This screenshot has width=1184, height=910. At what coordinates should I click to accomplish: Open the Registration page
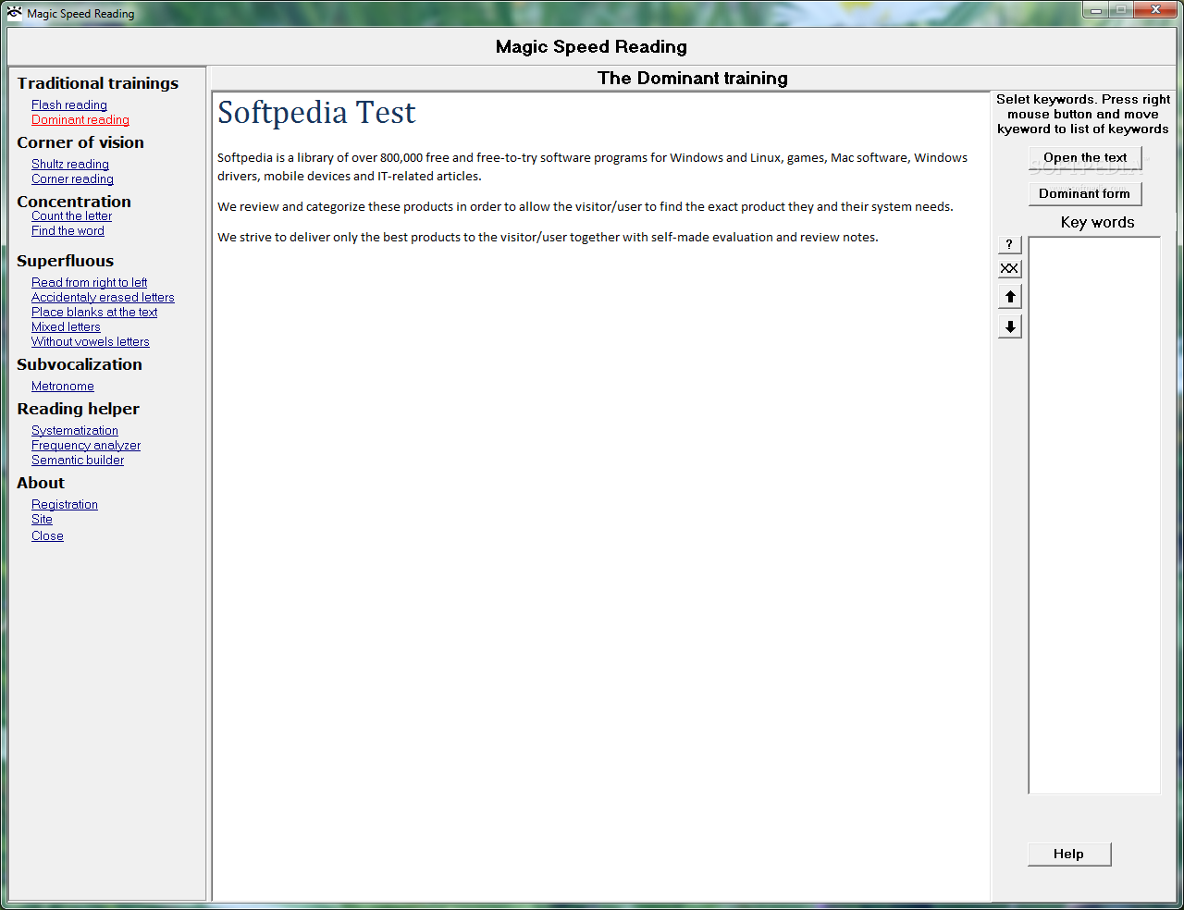[x=65, y=505]
